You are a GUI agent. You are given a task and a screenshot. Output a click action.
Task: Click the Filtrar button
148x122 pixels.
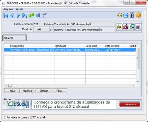coord(59,91)
